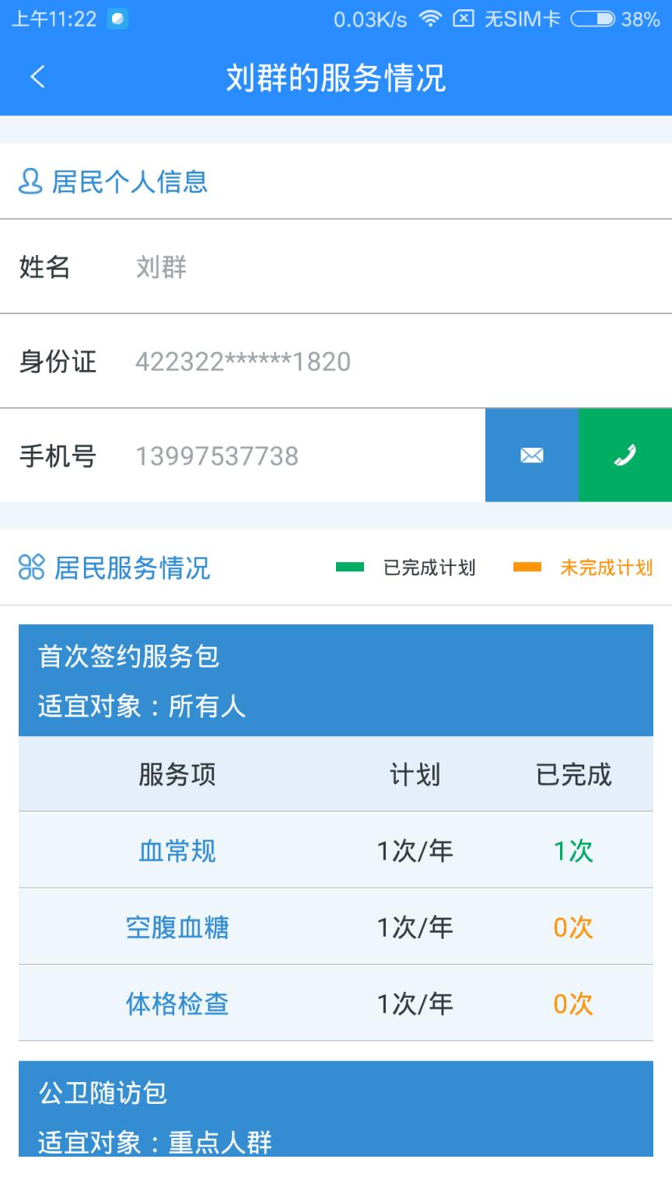
Task: Open the 空腹血糖 service record
Action: 177,927
